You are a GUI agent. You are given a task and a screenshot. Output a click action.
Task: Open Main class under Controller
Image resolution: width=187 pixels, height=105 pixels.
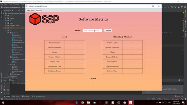(15, 62)
